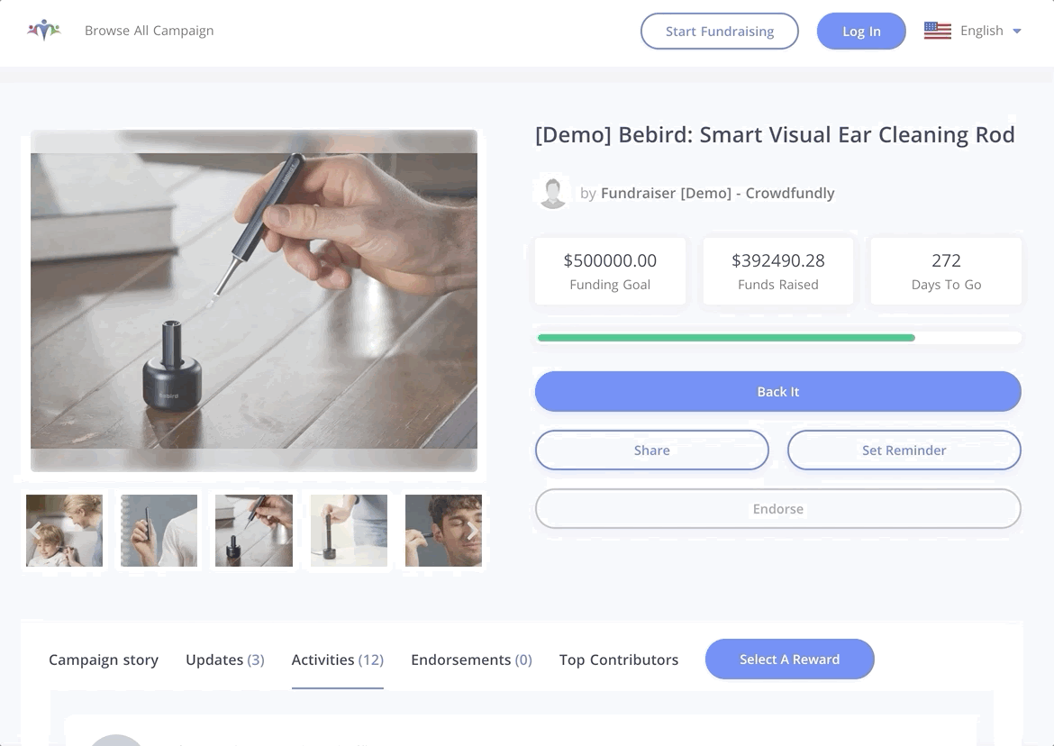Image resolution: width=1054 pixels, height=746 pixels.
Task: Click the Share button
Action: click(651, 450)
